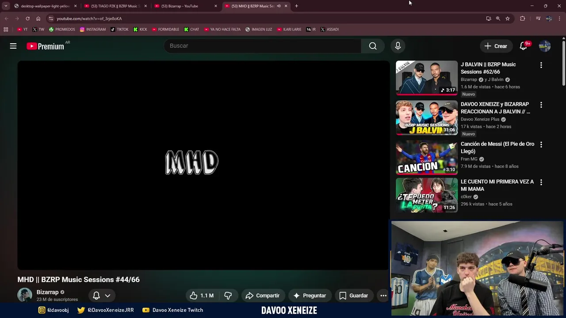Click the Canción de Messi thumbnail
The height and width of the screenshot is (318, 566).
click(427, 157)
